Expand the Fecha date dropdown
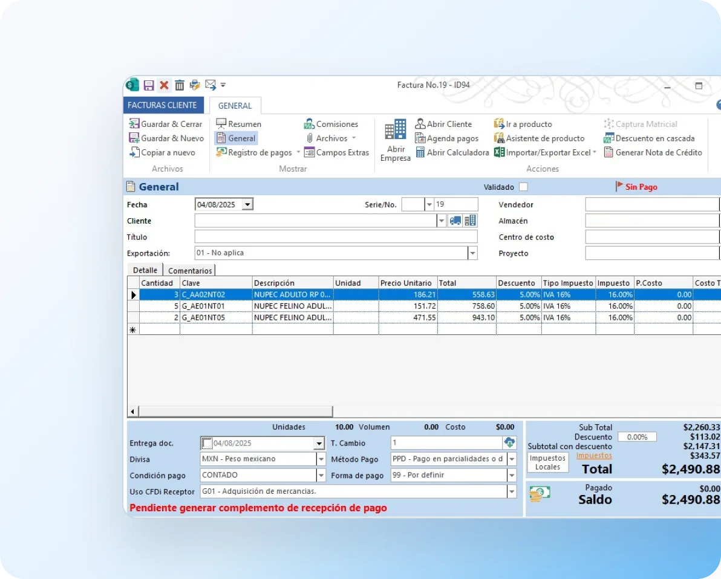The image size is (721, 579). click(x=247, y=205)
